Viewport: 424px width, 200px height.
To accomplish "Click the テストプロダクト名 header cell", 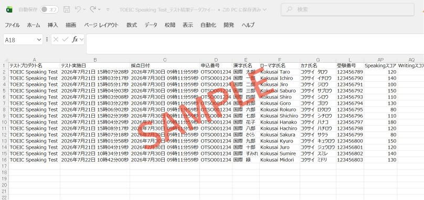I will 34,65.
